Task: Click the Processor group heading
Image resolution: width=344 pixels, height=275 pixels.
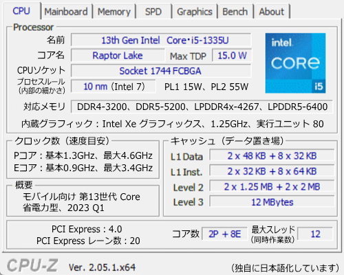Action: point(33,27)
